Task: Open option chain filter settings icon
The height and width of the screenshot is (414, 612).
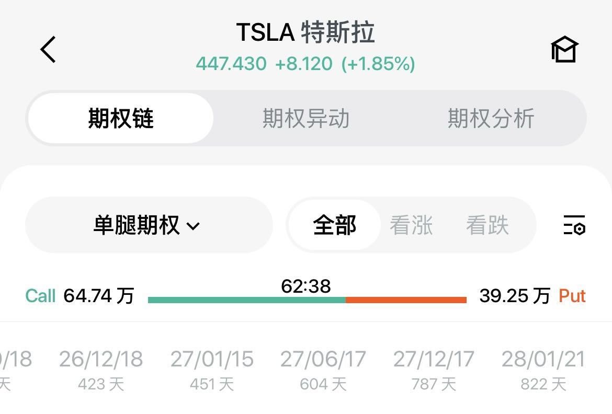Action: click(x=574, y=225)
